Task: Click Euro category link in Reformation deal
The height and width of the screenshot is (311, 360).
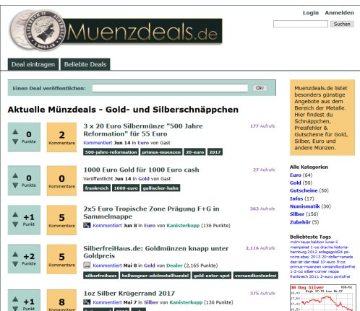Action: point(143,143)
